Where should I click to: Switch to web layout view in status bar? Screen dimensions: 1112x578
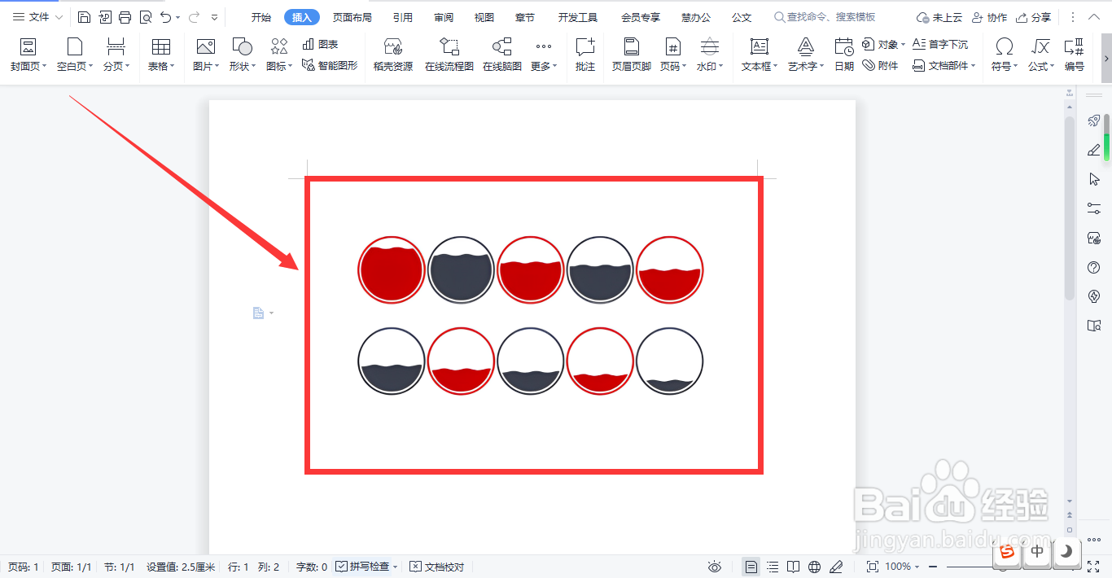coord(815,567)
